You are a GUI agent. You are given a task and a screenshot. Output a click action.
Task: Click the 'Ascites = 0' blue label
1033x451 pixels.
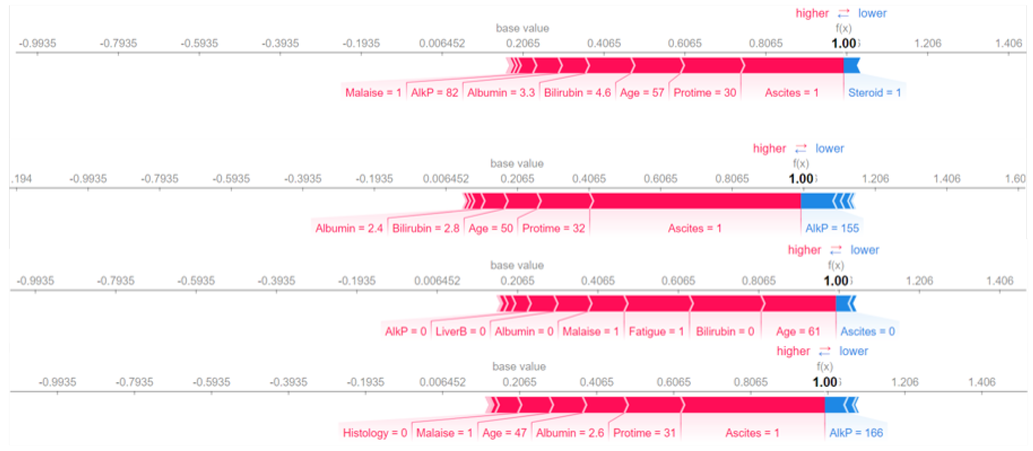[867, 332]
